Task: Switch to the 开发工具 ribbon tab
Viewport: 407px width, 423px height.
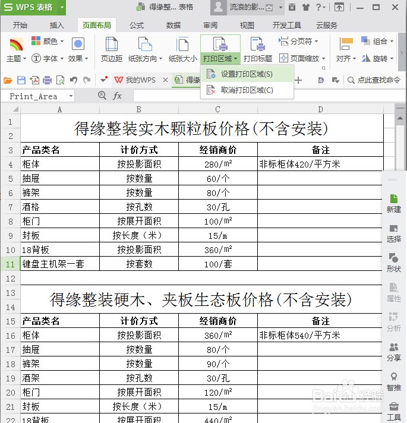Action: [x=287, y=26]
